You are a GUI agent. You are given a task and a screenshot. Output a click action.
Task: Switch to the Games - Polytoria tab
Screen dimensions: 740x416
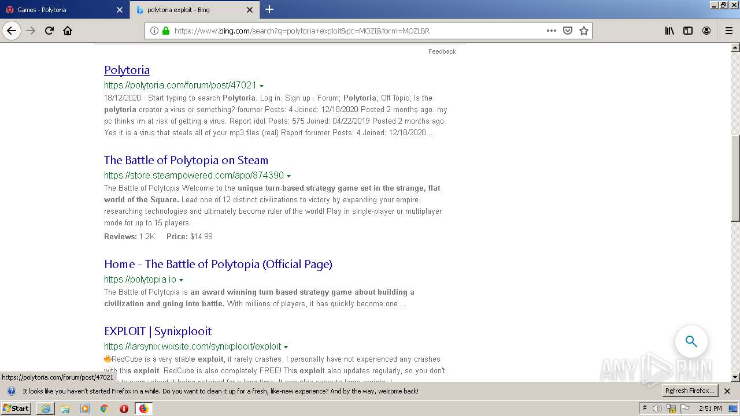(65, 10)
